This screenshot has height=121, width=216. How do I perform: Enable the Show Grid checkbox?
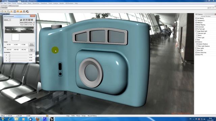click(196, 50)
